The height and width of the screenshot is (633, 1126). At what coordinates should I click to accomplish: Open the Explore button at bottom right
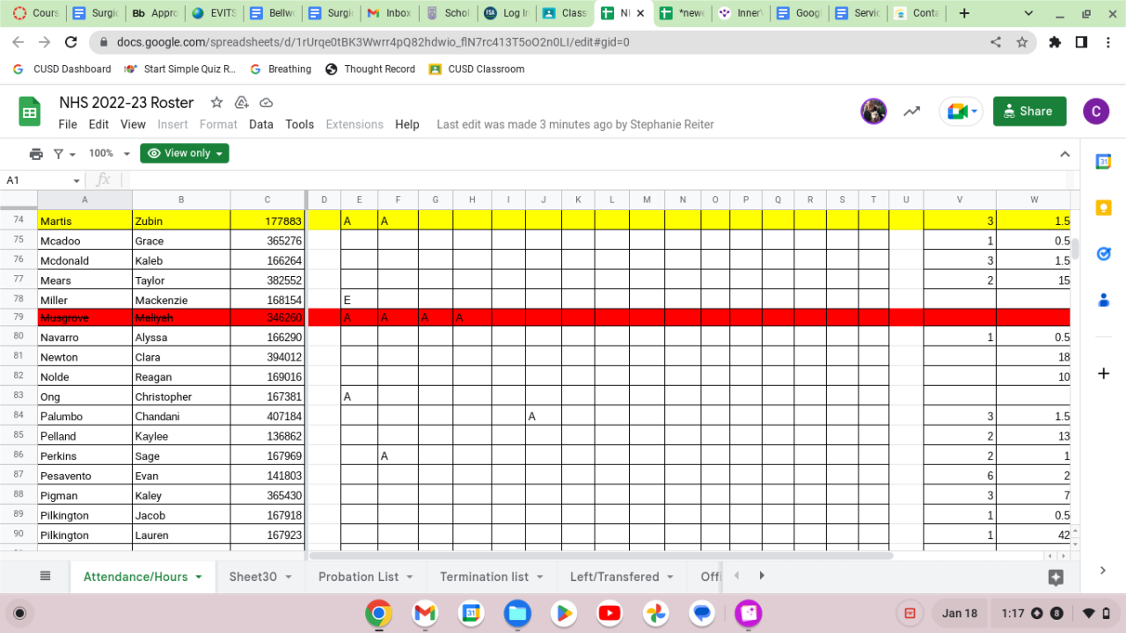click(x=1056, y=578)
